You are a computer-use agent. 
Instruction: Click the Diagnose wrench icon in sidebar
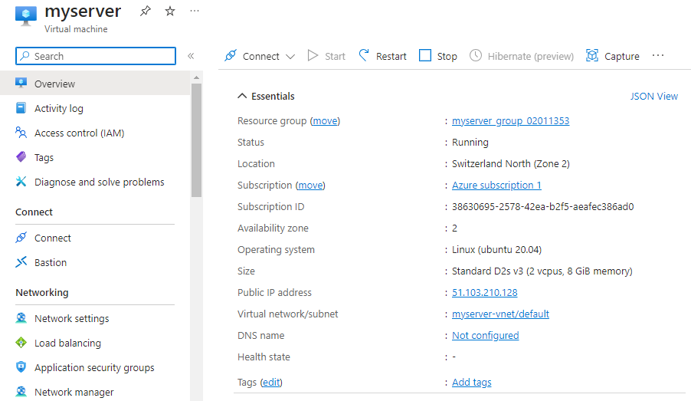coord(21,182)
